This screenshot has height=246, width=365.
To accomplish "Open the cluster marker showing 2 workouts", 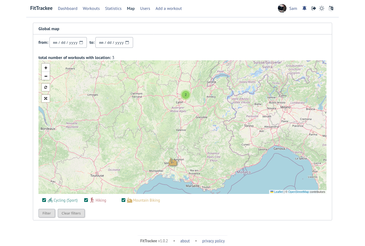I will tap(185, 95).
